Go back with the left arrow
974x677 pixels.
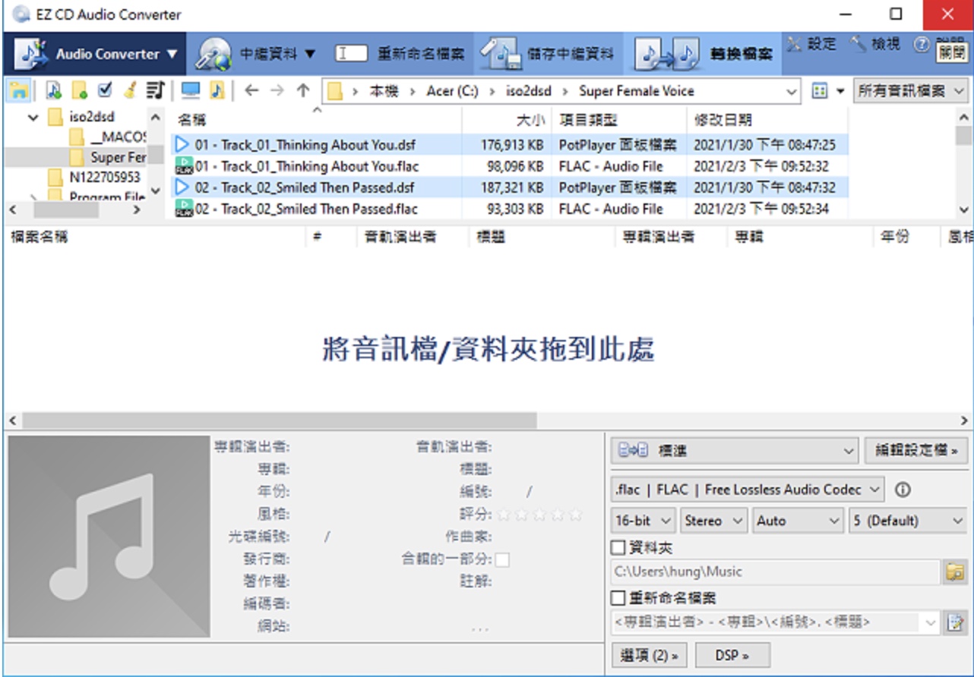point(251,91)
